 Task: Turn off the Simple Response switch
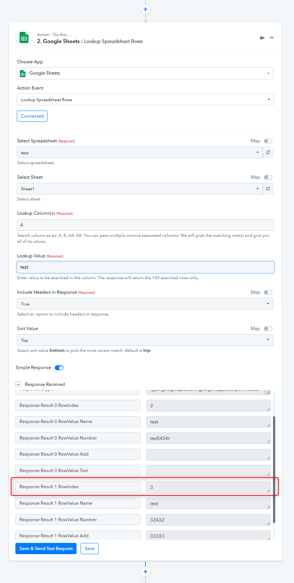59,368
